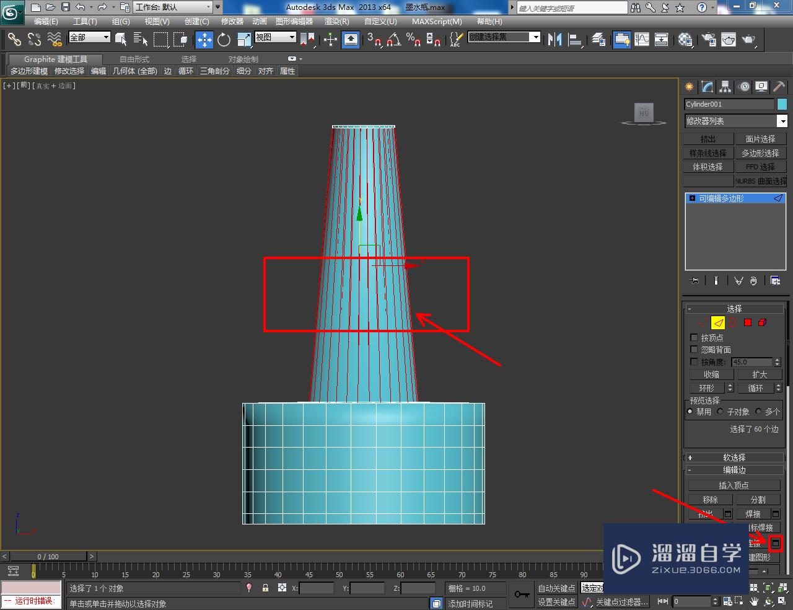
Task: Open the 编辑(E) menu
Action: [x=46, y=21]
